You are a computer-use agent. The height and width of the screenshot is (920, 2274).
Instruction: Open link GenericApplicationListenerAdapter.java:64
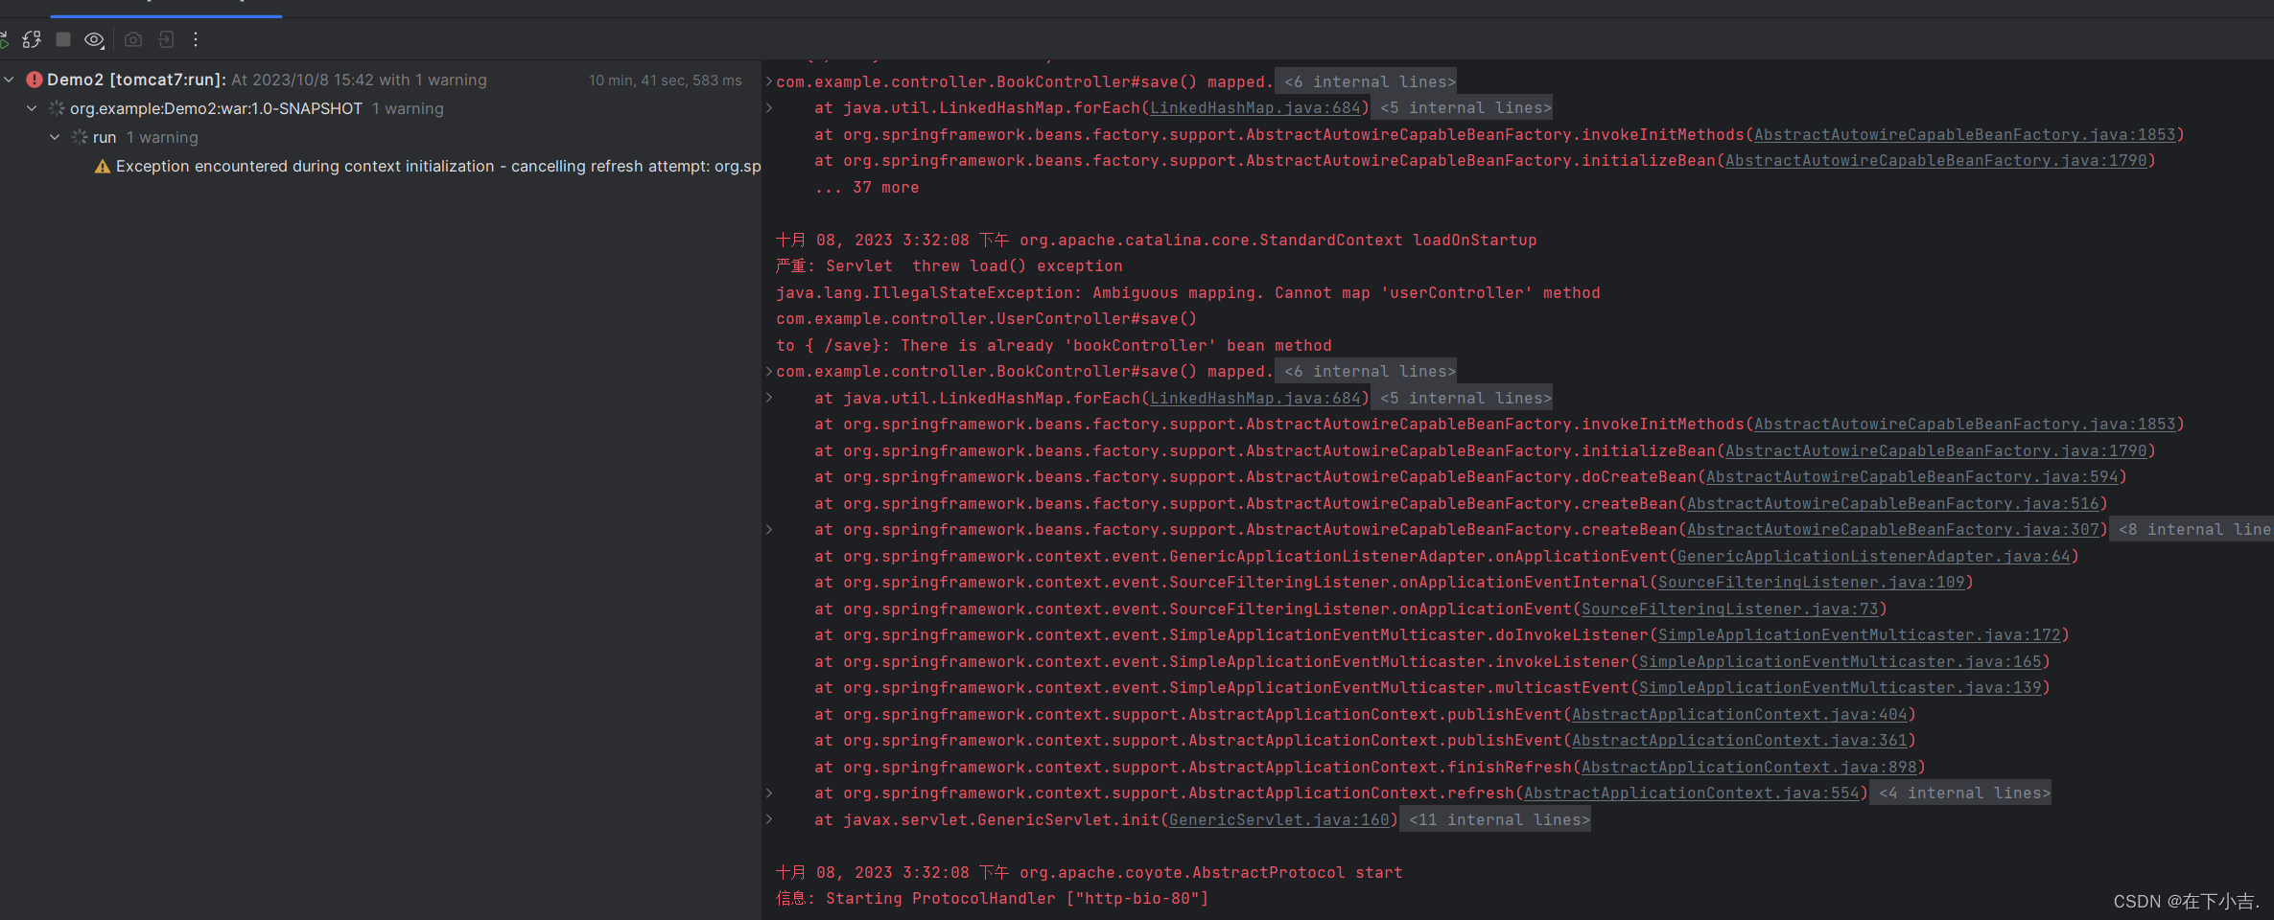point(1873,556)
